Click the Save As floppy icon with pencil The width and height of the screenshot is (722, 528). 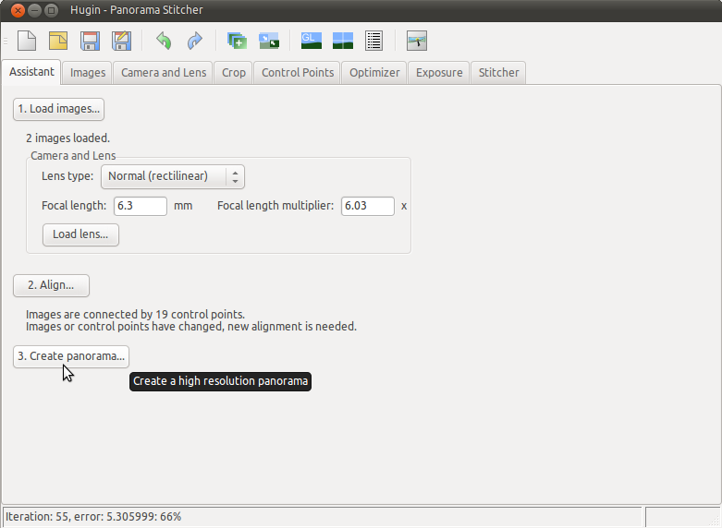(121, 41)
